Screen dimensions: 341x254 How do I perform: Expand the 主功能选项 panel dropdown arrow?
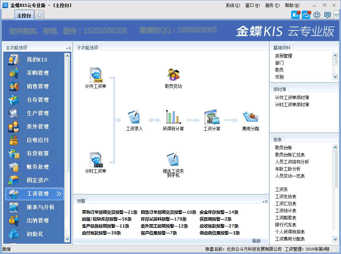click(68, 48)
